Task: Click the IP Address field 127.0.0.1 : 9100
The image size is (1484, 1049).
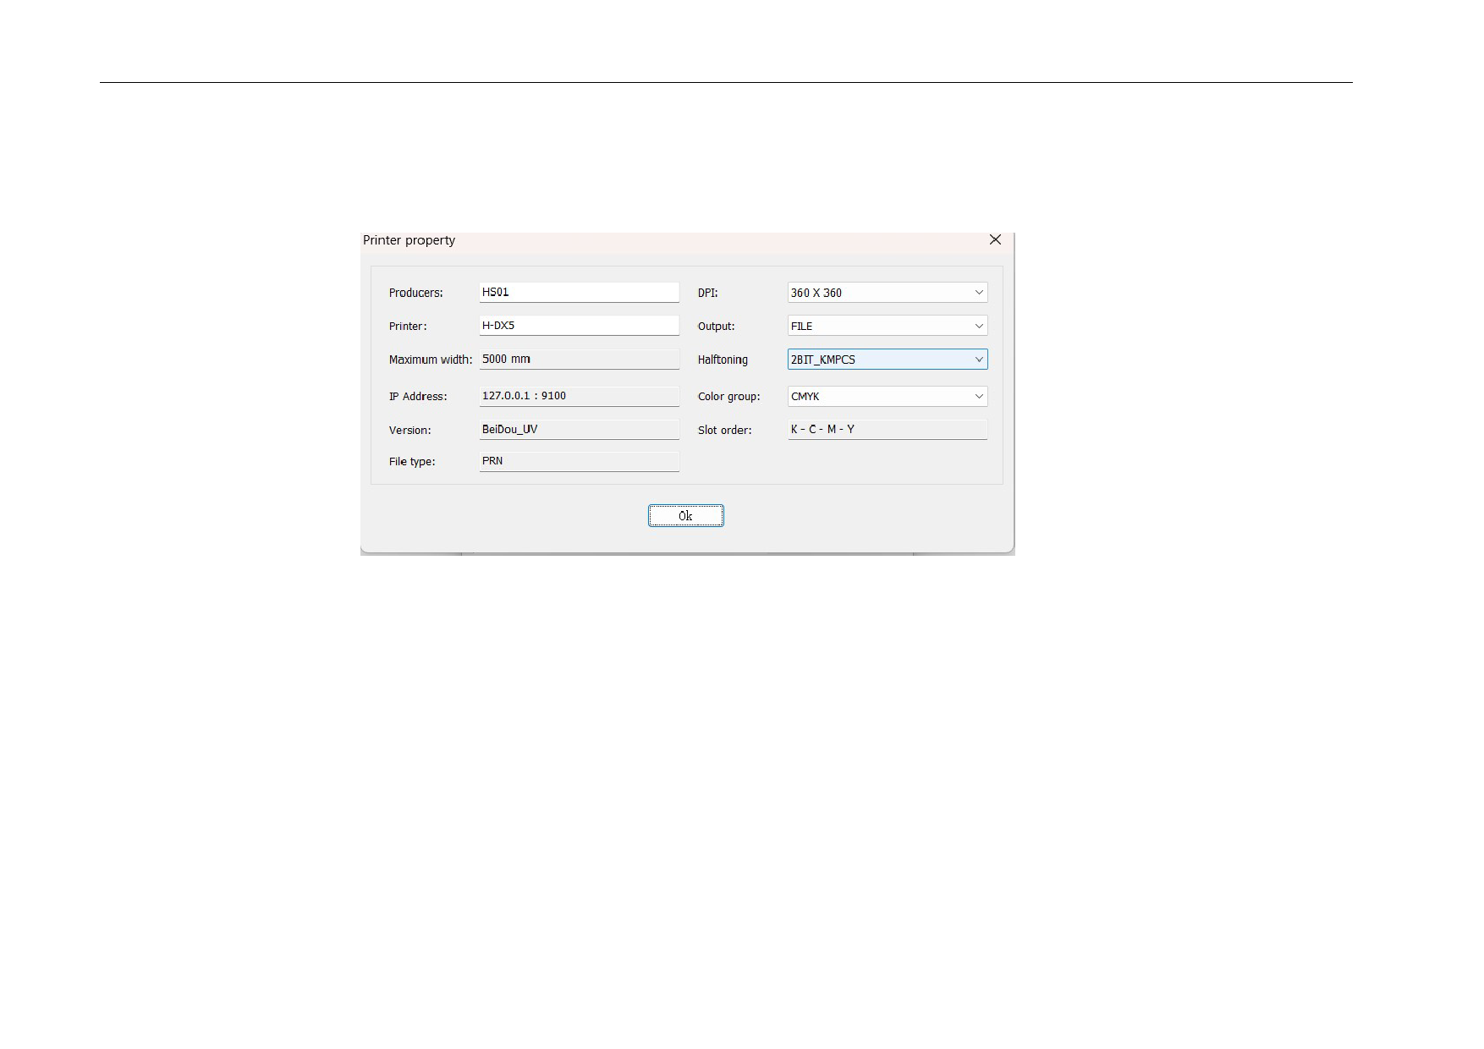Action: [579, 396]
